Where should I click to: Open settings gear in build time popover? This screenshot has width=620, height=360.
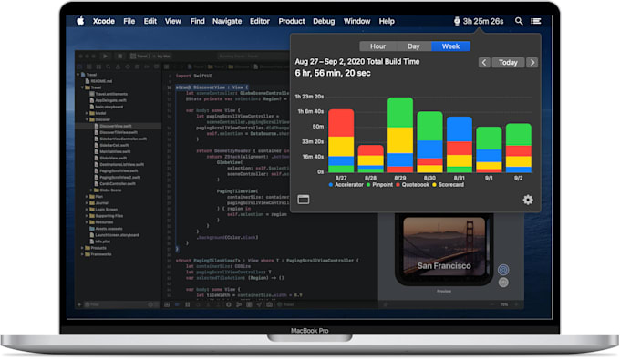point(528,200)
